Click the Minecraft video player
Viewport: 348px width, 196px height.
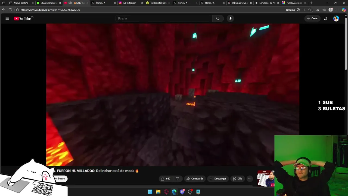(173, 95)
